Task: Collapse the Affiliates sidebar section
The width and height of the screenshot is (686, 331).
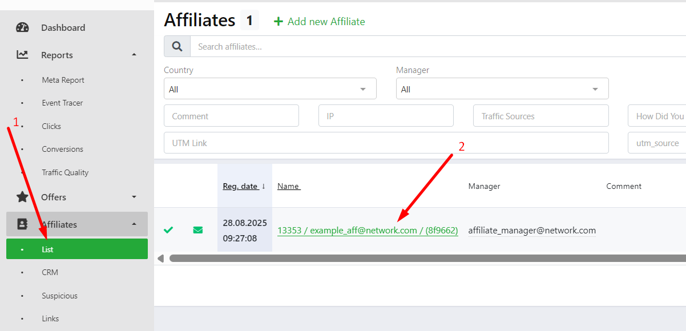Action: pyautogui.click(x=134, y=224)
